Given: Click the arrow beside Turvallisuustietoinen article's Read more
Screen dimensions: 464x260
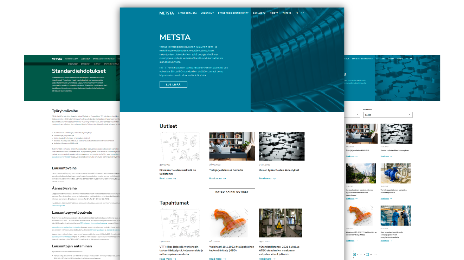Looking at the screenshot, I should [x=392, y=199].
